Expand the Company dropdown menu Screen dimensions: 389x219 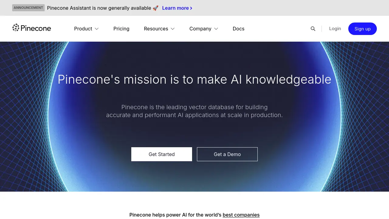[204, 29]
